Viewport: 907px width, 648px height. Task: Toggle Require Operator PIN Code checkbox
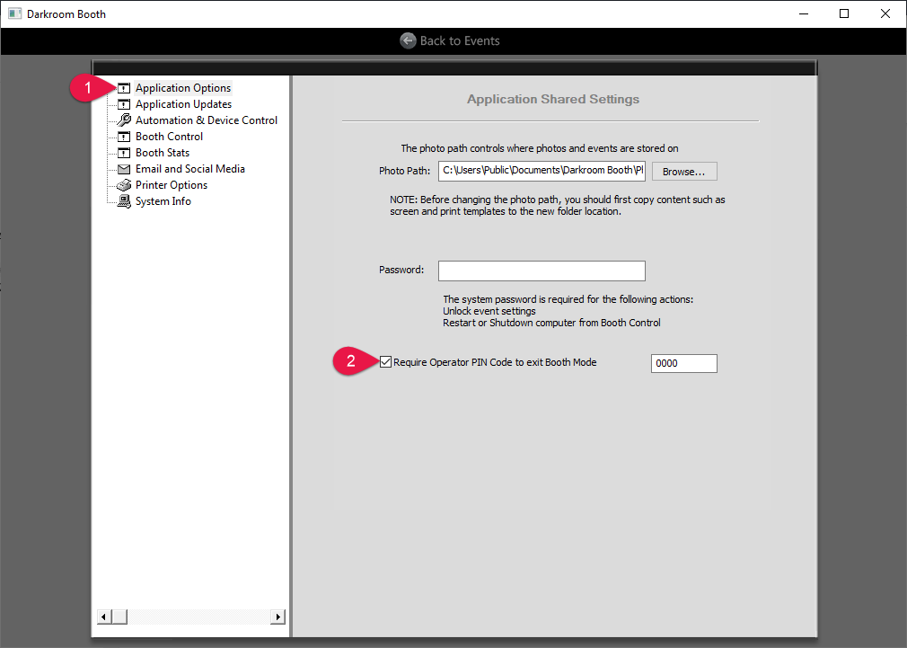(x=386, y=362)
